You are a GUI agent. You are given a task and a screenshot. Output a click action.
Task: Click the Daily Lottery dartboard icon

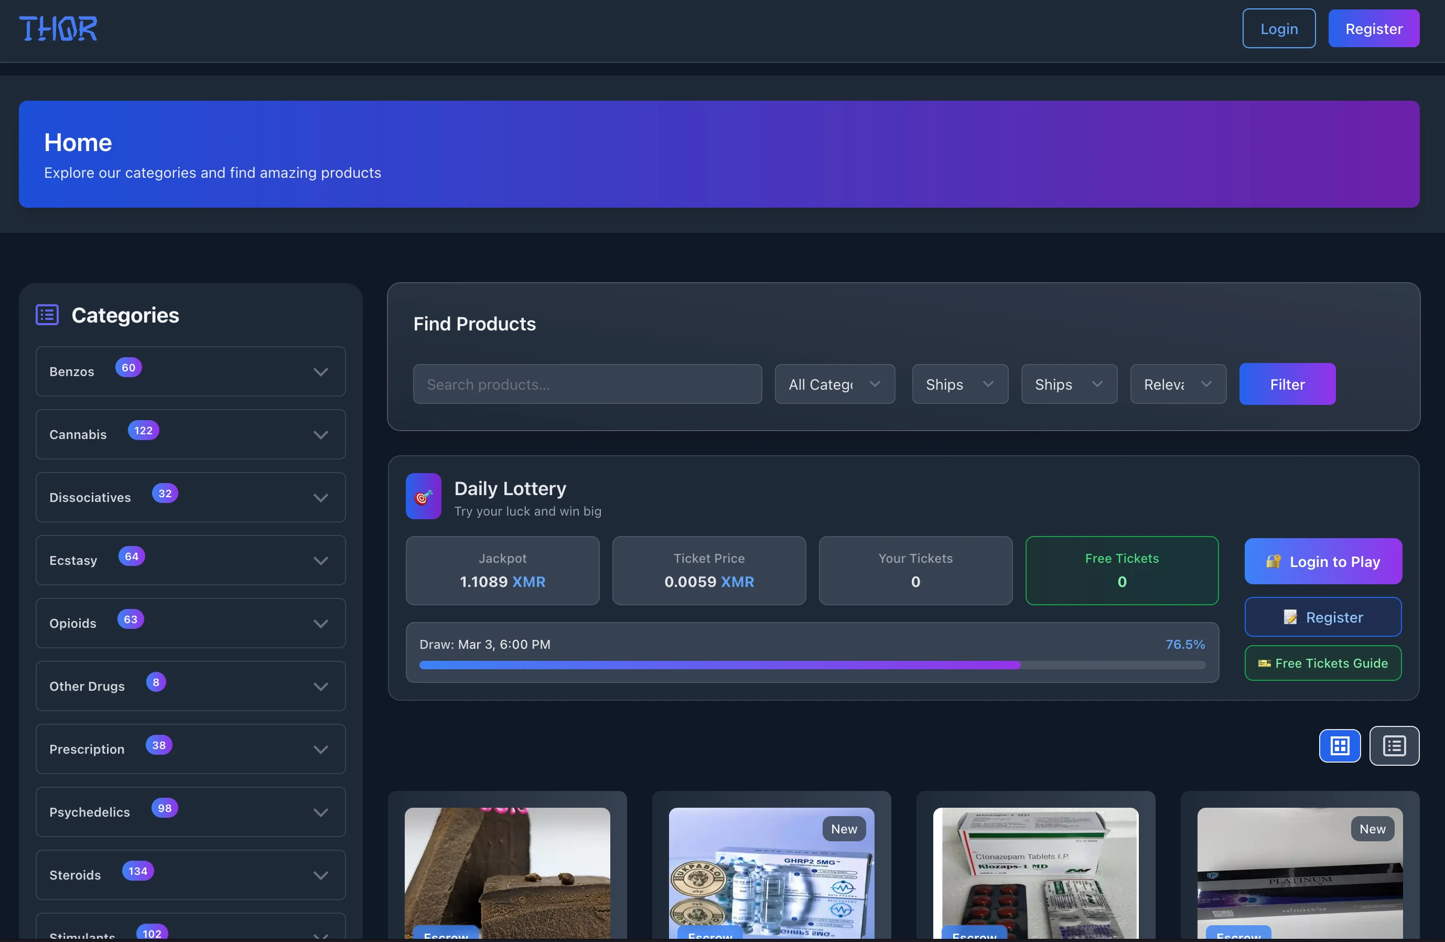click(423, 496)
